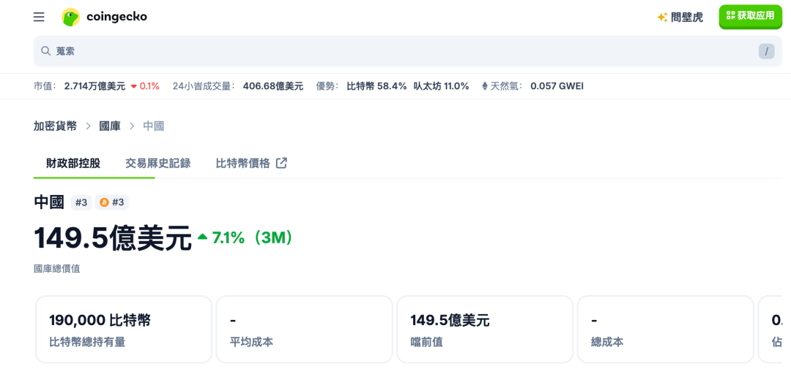Select the 財政部控股 tab
The height and width of the screenshot is (369, 791).
73,163
